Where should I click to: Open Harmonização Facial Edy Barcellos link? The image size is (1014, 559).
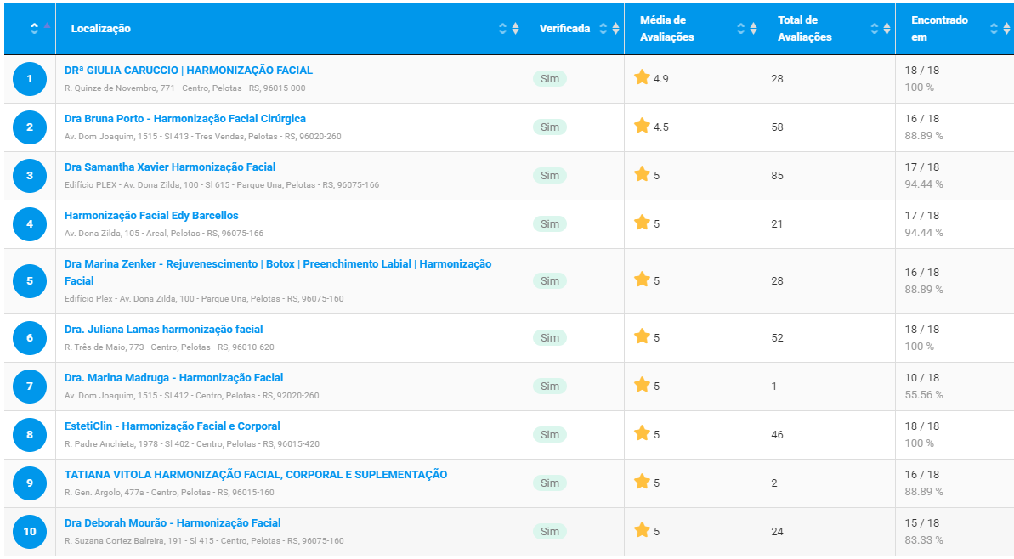[151, 216]
